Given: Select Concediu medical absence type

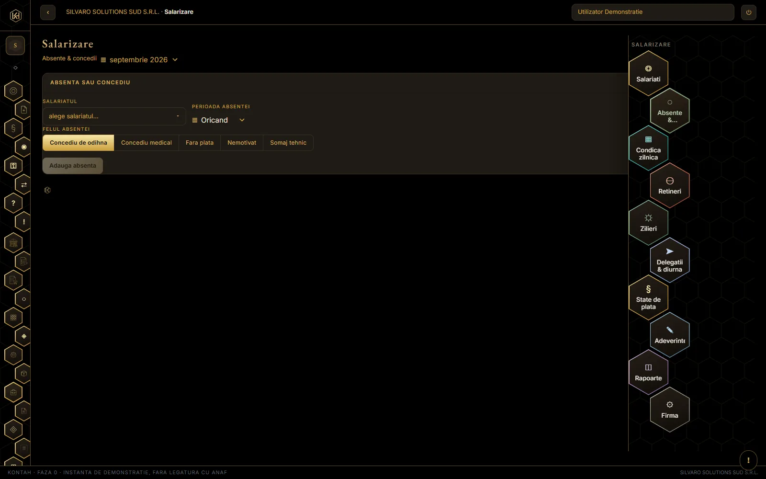Looking at the screenshot, I should point(146,143).
